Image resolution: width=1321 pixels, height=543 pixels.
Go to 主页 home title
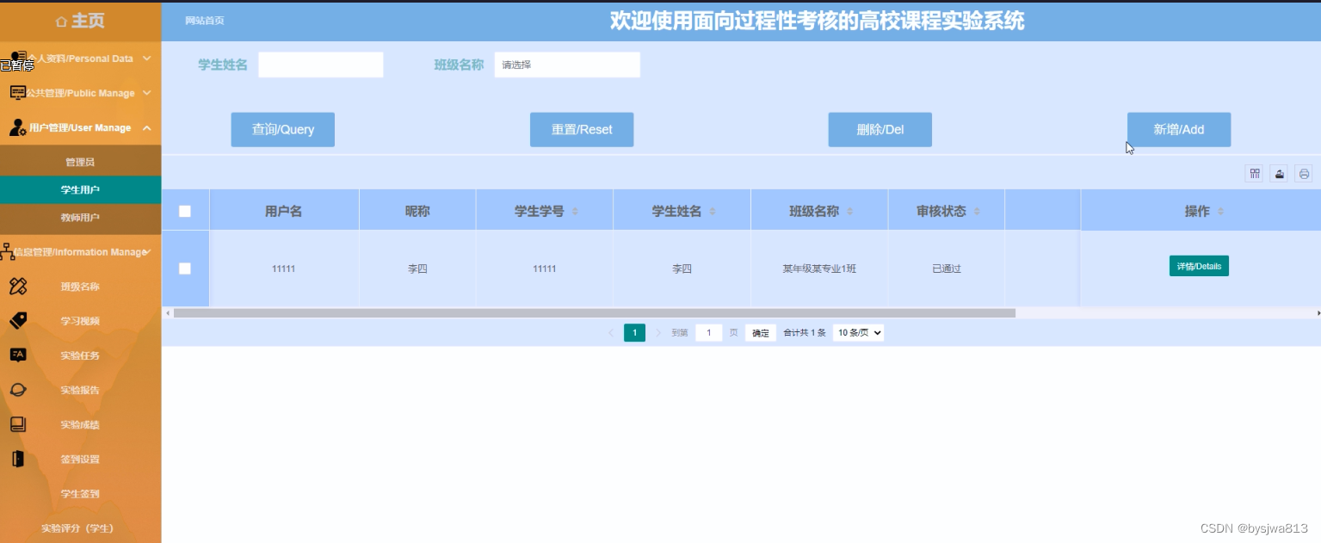tap(87, 21)
